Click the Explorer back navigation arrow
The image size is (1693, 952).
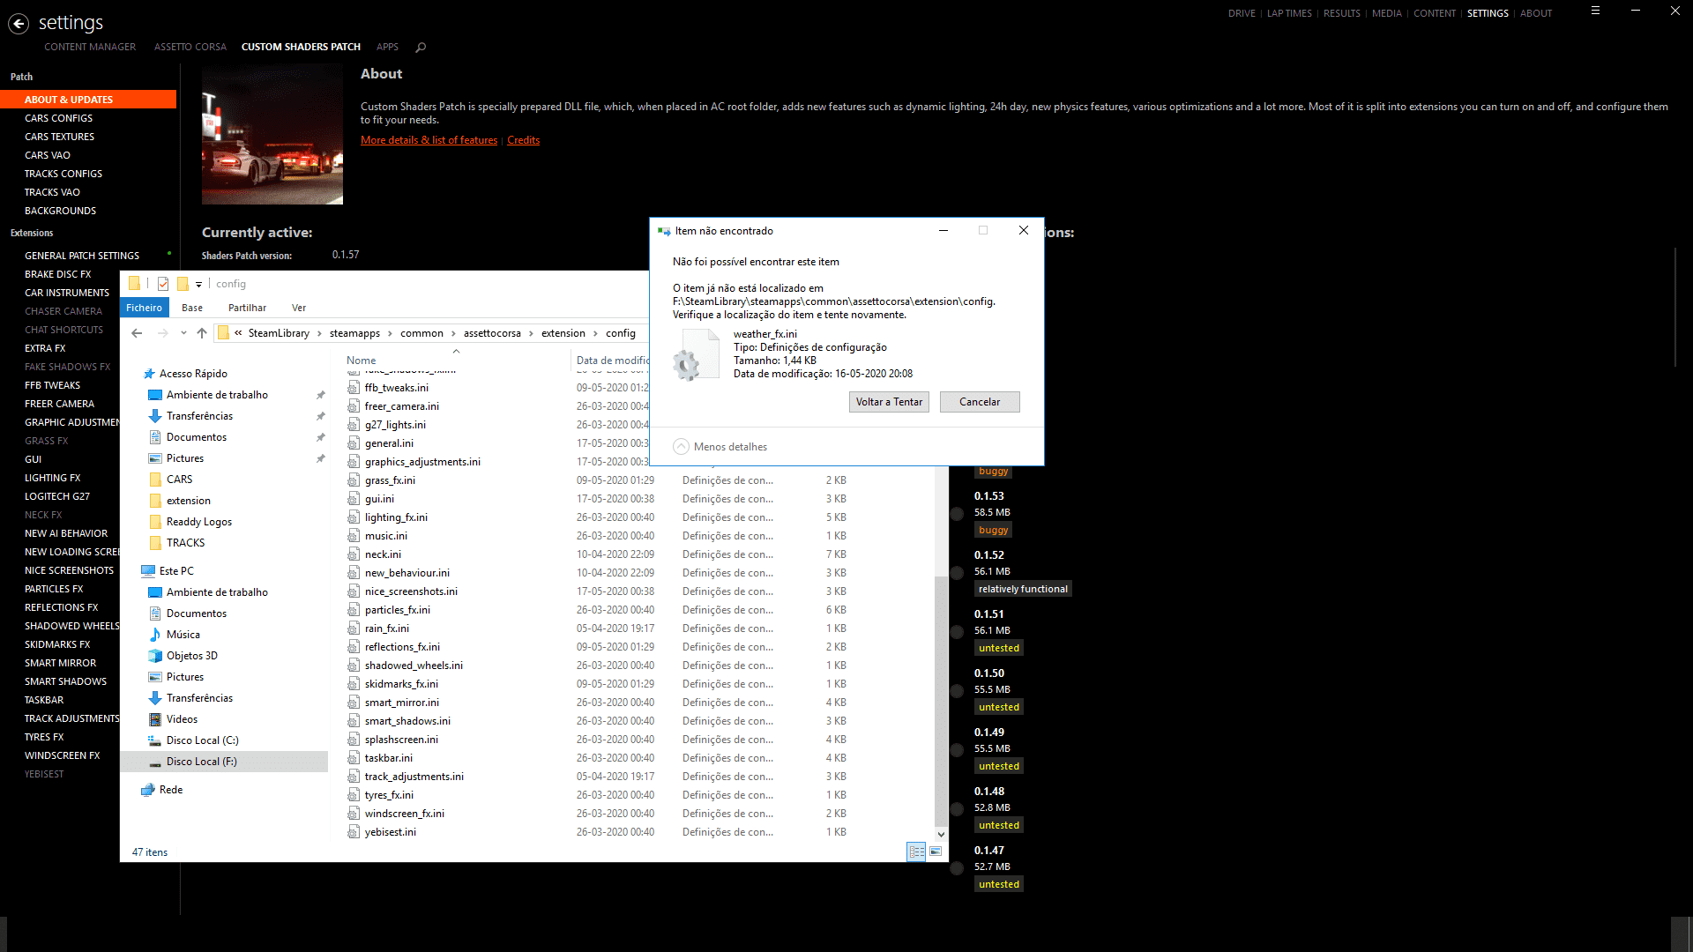(x=137, y=333)
